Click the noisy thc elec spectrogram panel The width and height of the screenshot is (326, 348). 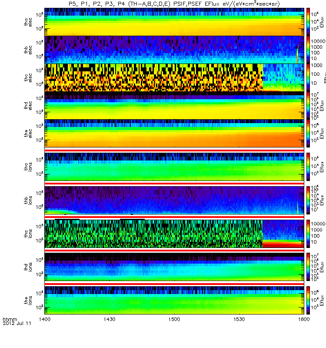click(174, 78)
